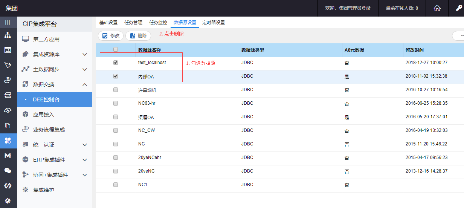Toggle the hamburger bars at top of left rail
Image resolution: width=464 pixels, height=208 pixels.
click(x=8, y=22)
